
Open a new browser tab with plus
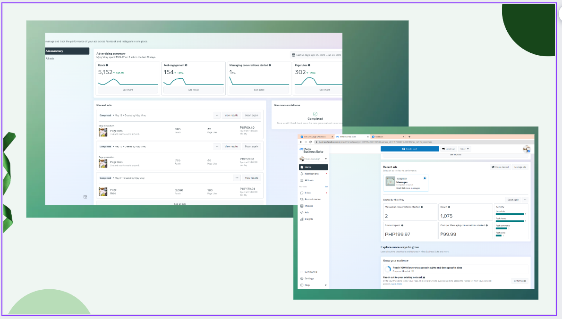click(x=409, y=137)
